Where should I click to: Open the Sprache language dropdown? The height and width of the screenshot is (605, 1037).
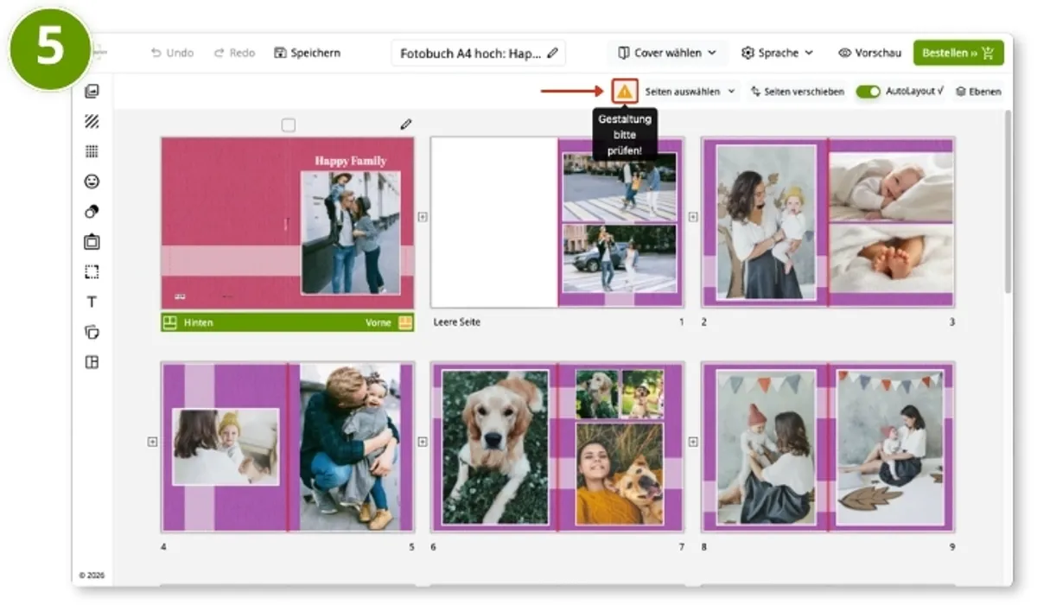pyautogui.click(x=778, y=53)
